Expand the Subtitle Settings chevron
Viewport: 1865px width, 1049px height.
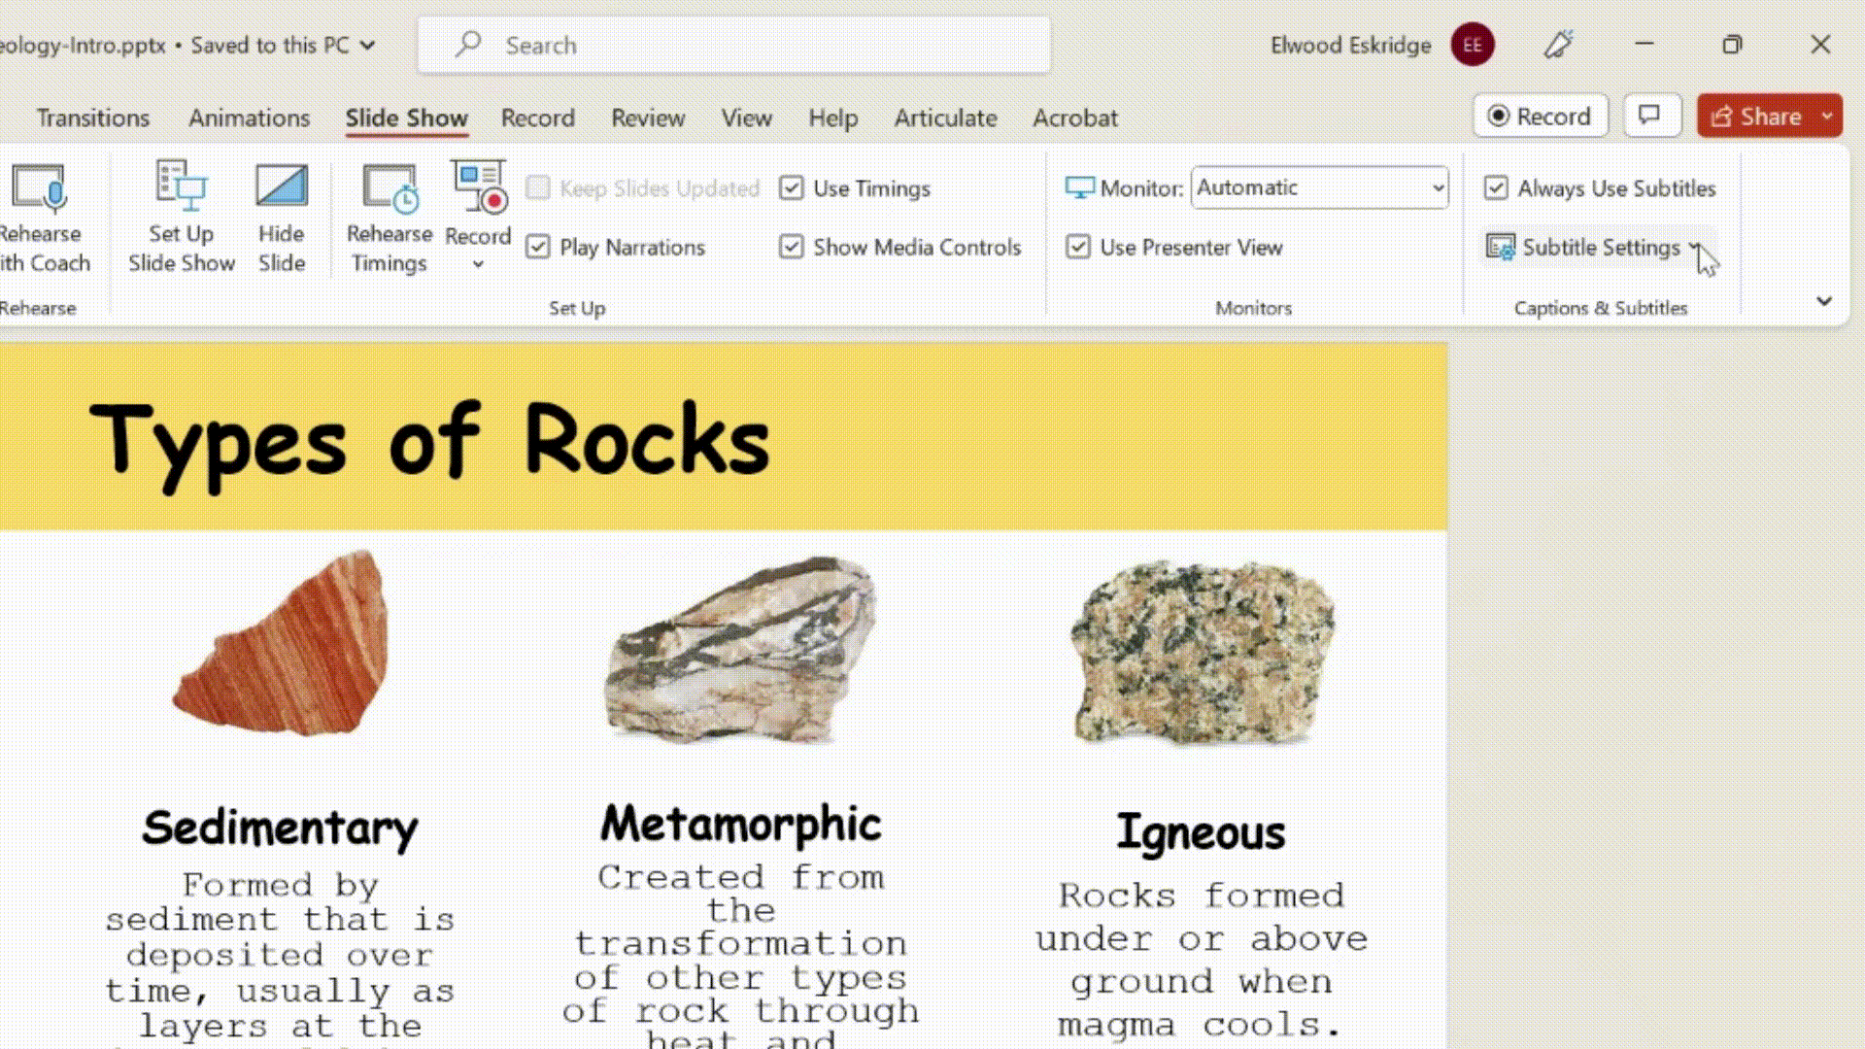[x=1694, y=247]
